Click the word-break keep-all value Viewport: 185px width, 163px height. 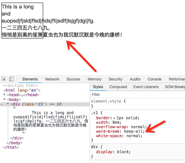click(x=133, y=131)
